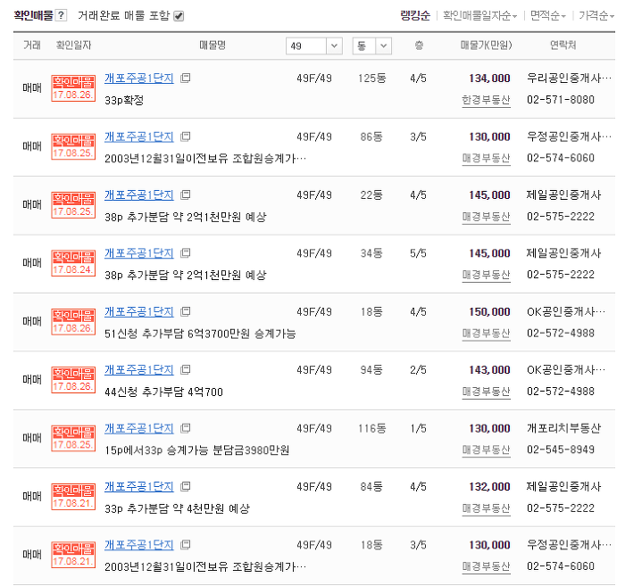Click the 확인매물 badge for 116동 listing

click(x=73, y=438)
